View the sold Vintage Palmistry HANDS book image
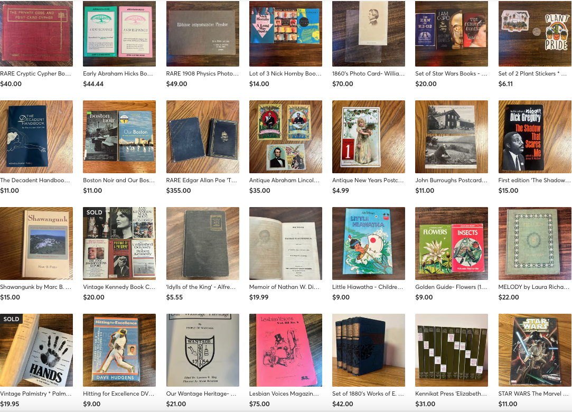 (x=36, y=350)
